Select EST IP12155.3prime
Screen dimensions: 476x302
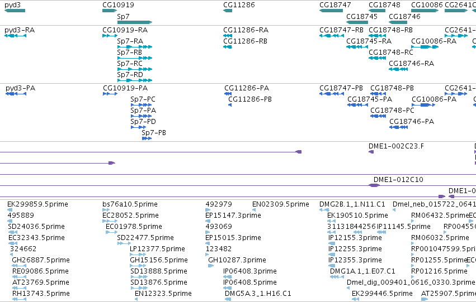(x=332, y=243)
